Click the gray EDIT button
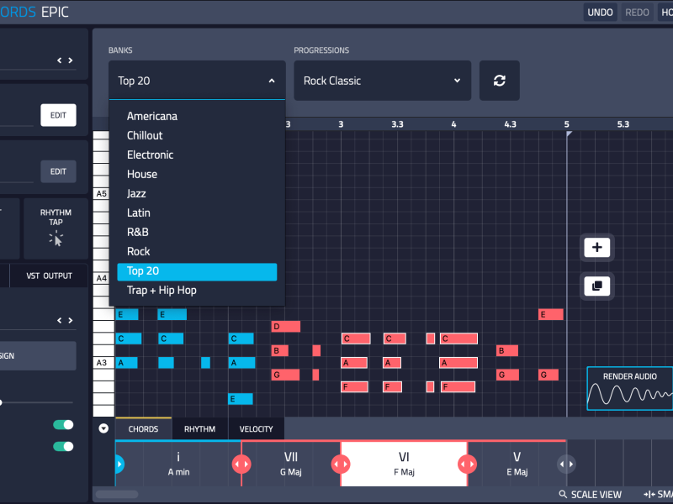The width and height of the screenshot is (673, 504). 58,171
